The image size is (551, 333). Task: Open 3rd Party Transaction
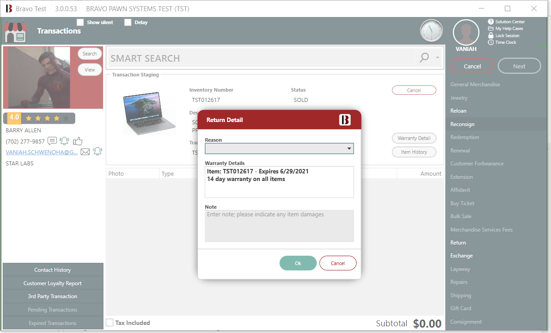(53, 296)
